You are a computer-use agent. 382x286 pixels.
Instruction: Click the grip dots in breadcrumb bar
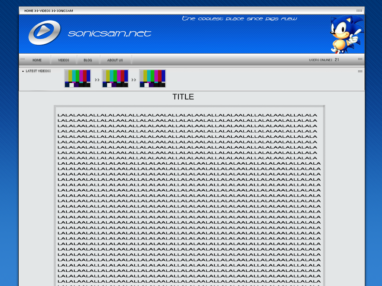(x=359, y=11)
